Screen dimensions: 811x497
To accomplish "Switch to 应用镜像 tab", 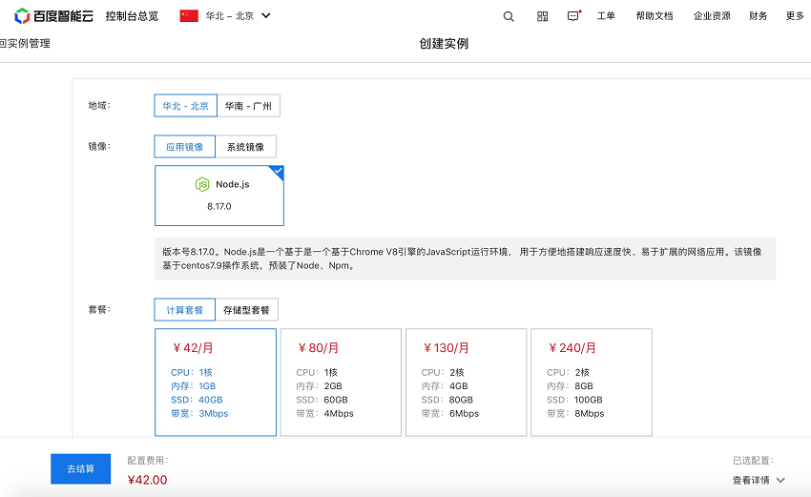I will [185, 146].
